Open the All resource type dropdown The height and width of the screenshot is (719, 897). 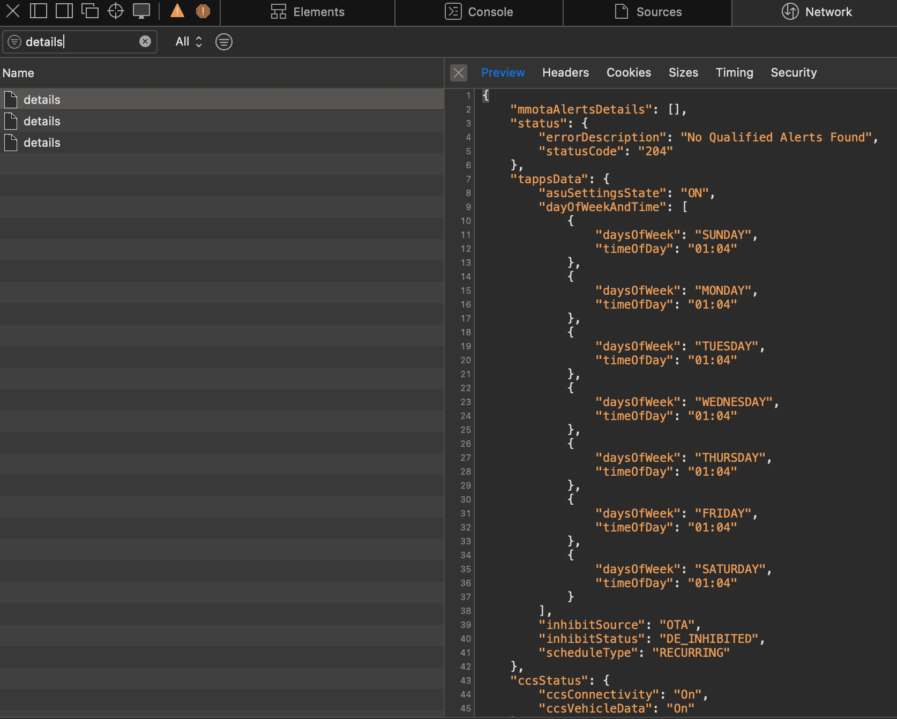click(189, 42)
